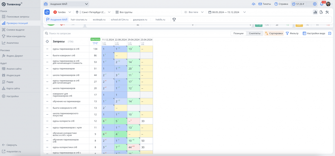Click the piggy bank balance 57.26 ₽
This screenshot has width=335, height=156.
(x=298, y=4)
